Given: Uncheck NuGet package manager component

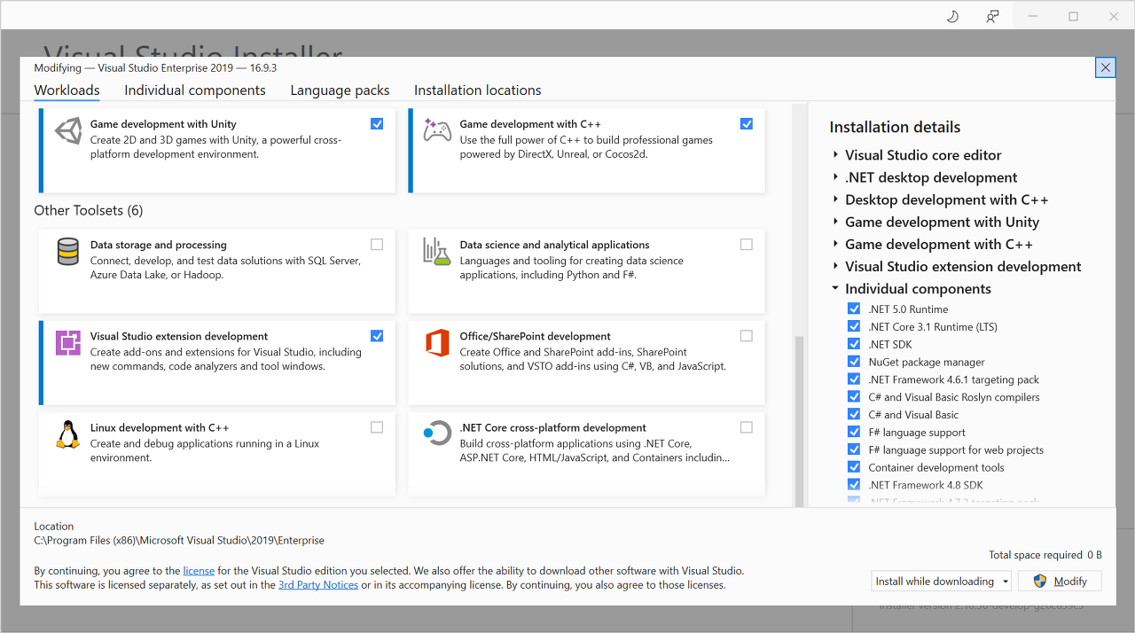Looking at the screenshot, I should (x=854, y=362).
